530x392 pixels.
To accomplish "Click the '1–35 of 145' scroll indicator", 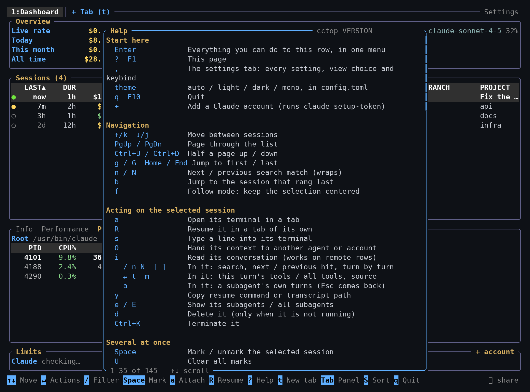I will pyautogui.click(x=134, y=371).
